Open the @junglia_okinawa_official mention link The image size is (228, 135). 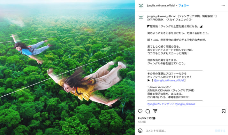[x=169, y=80]
